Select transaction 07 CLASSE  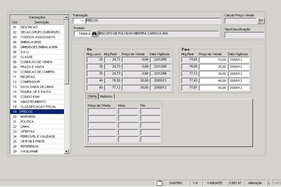37,57
